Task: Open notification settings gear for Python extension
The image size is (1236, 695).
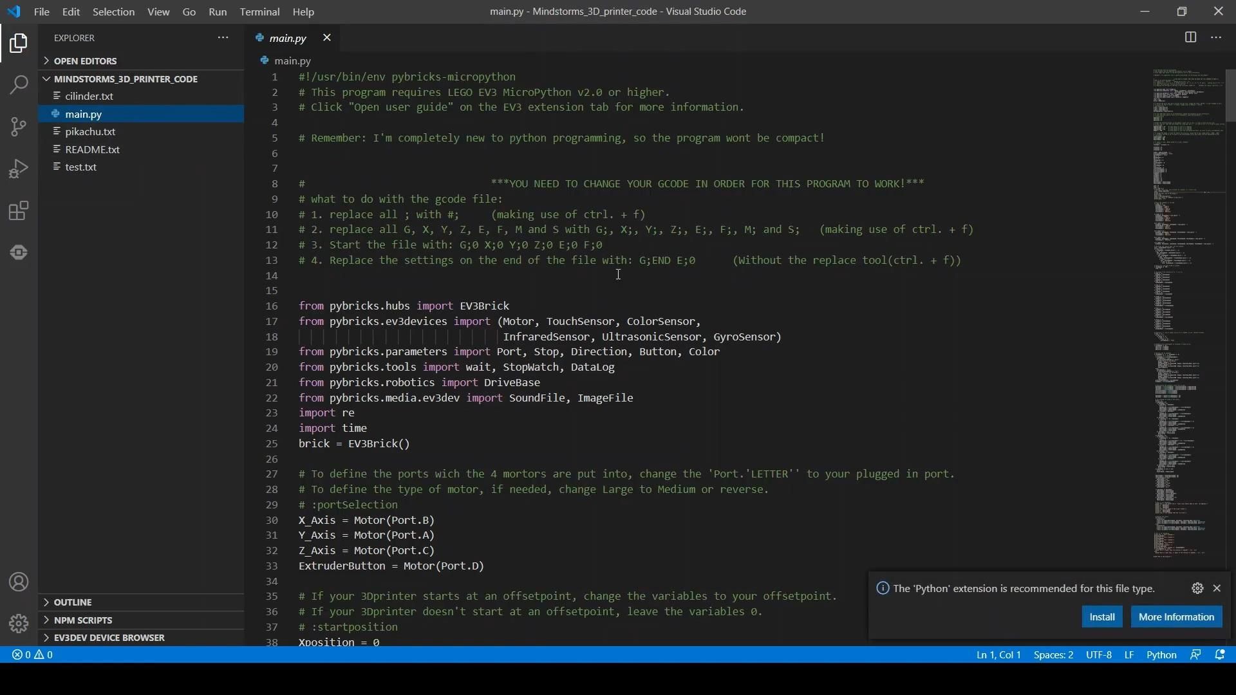Action: coord(1197,588)
